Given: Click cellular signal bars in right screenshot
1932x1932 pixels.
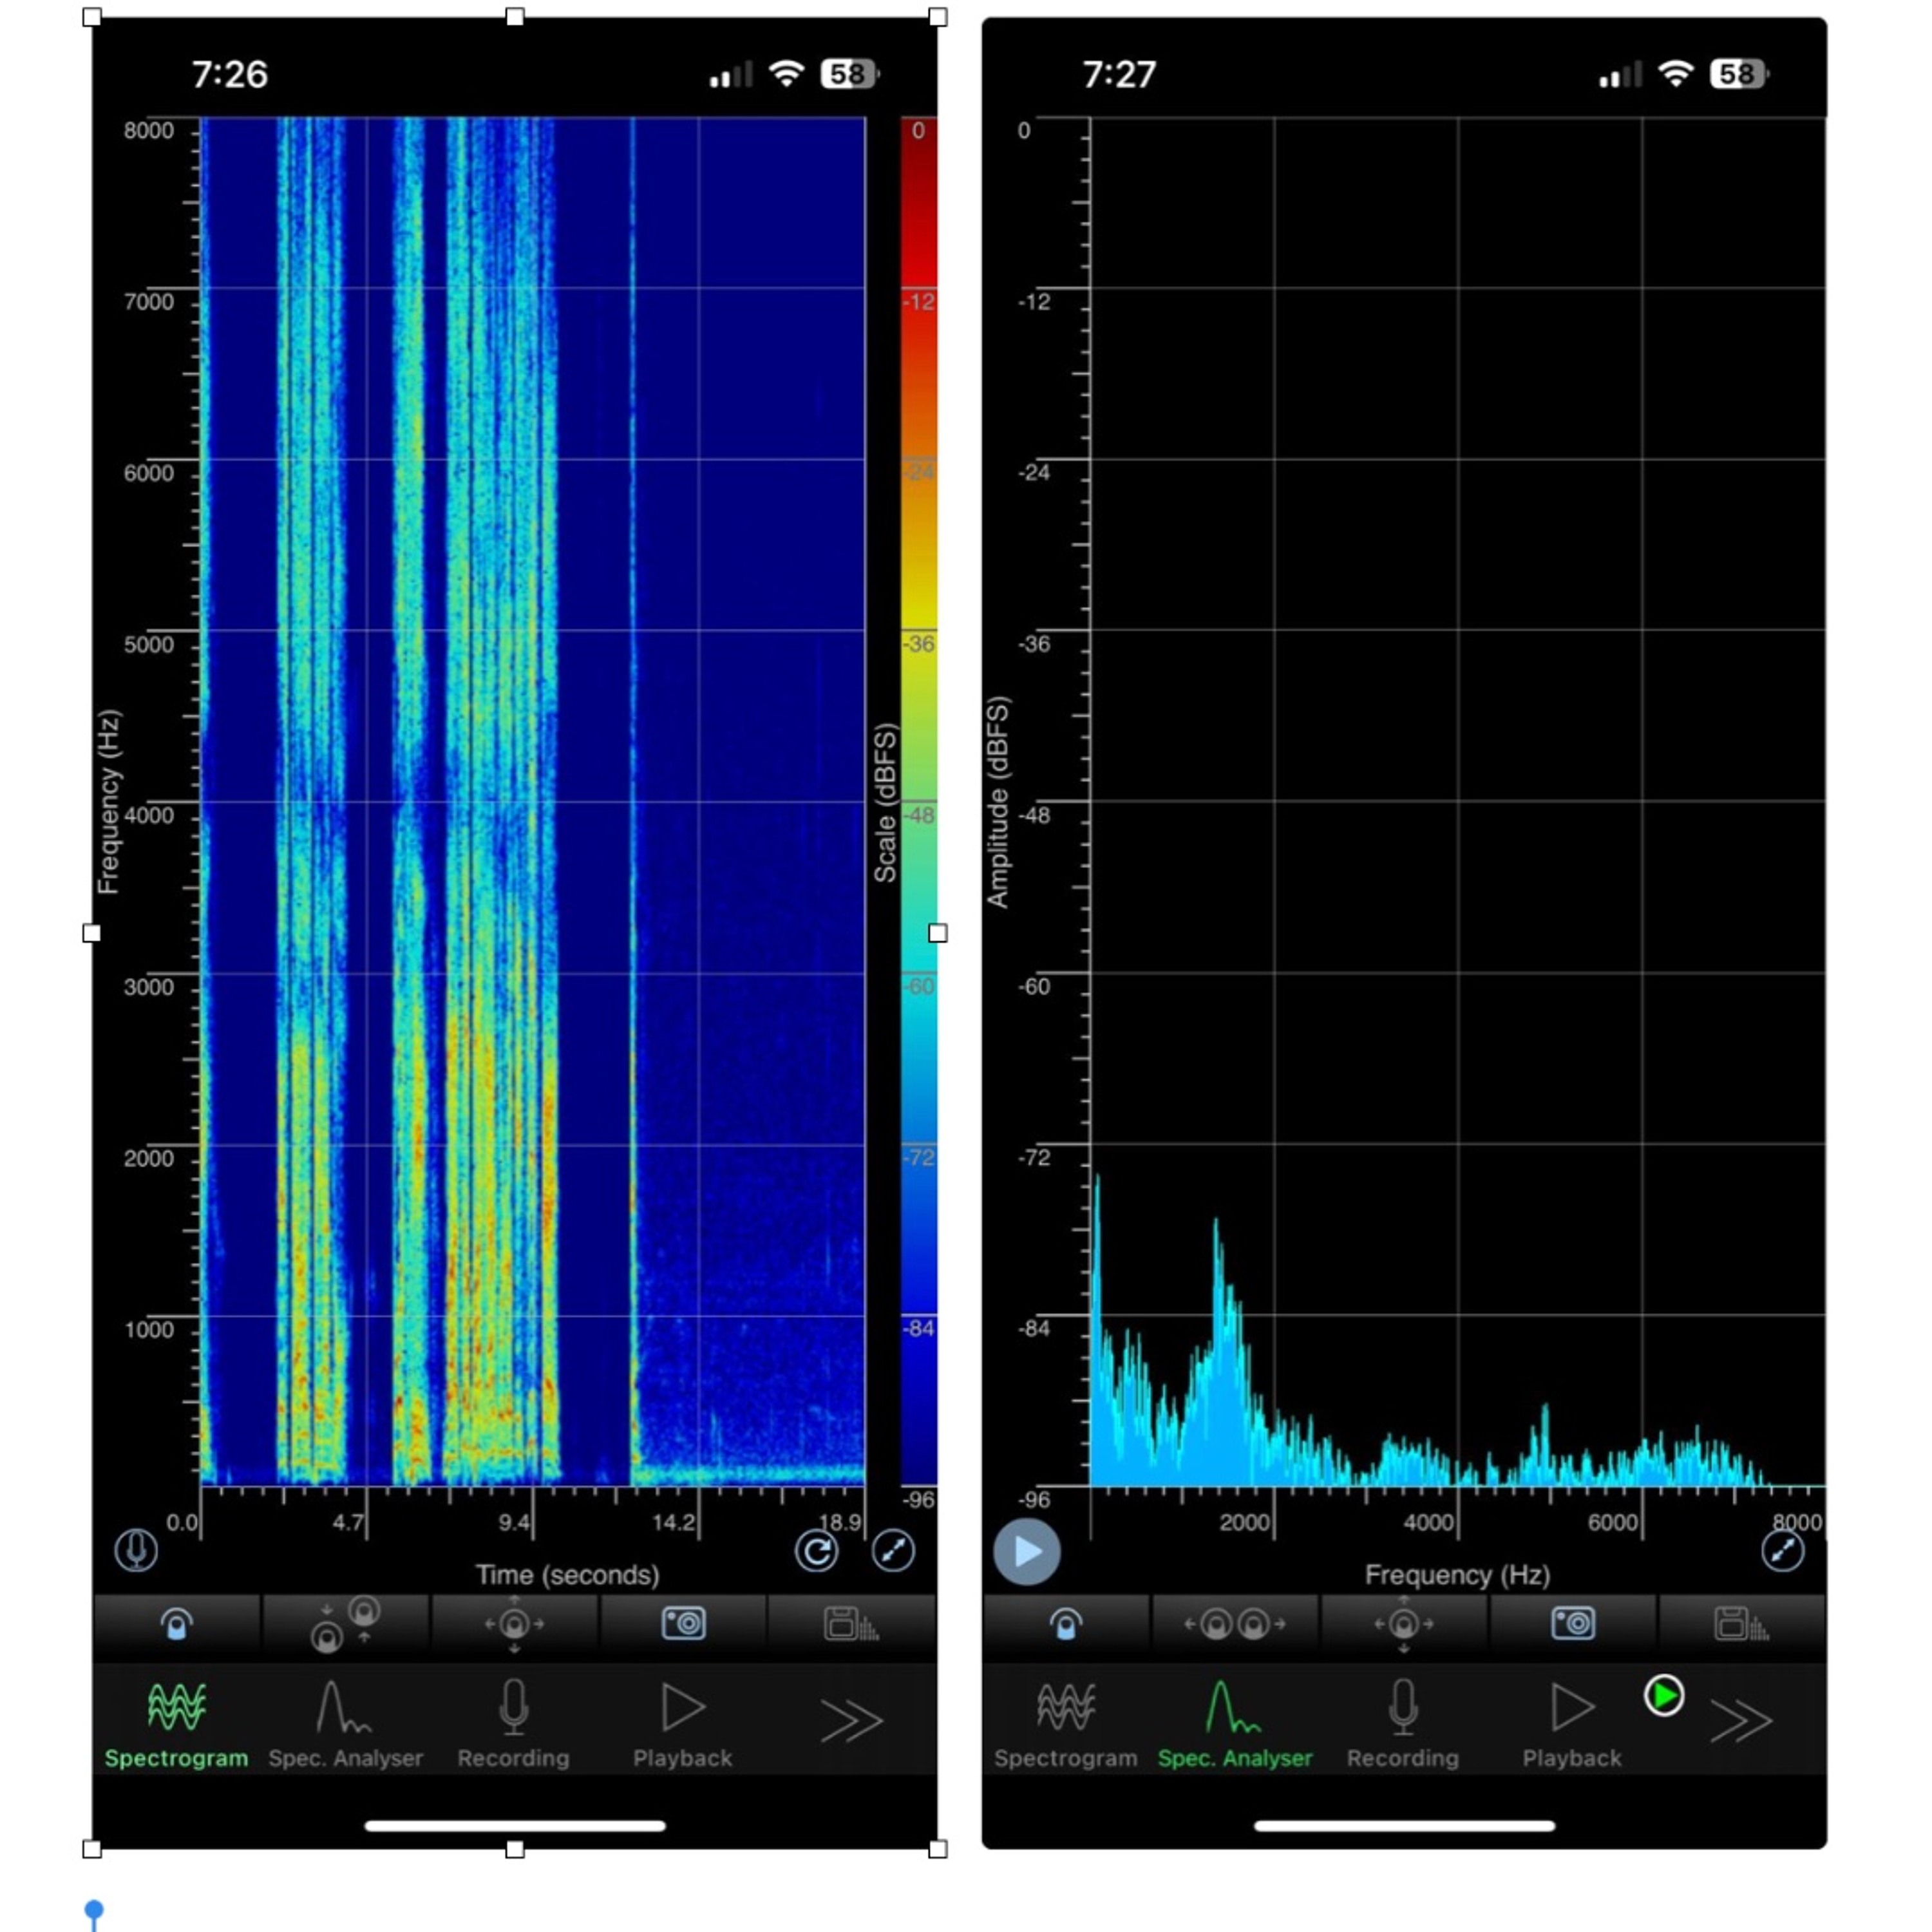Looking at the screenshot, I should point(1620,74).
